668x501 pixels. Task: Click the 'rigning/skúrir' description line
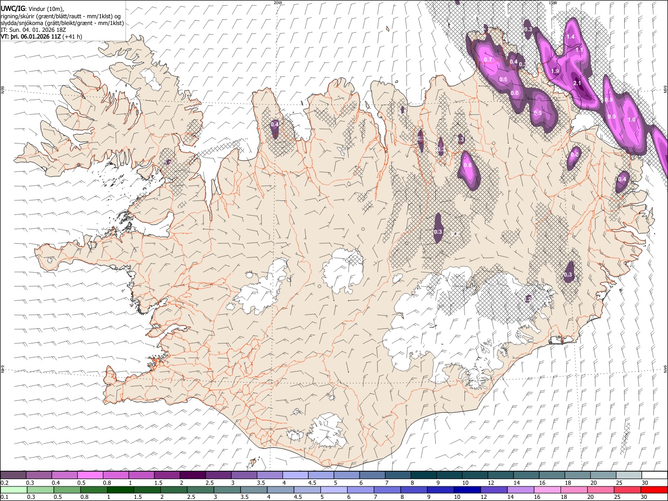(61, 16)
